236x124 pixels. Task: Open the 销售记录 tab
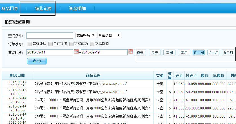click(44, 8)
